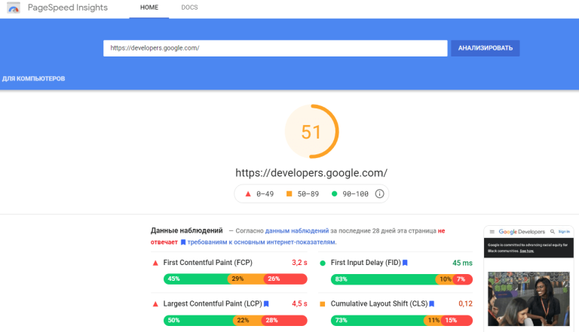Click the FCP value '3,2 s'
The height and width of the screenshot is (332, 579).
[299, 263]
